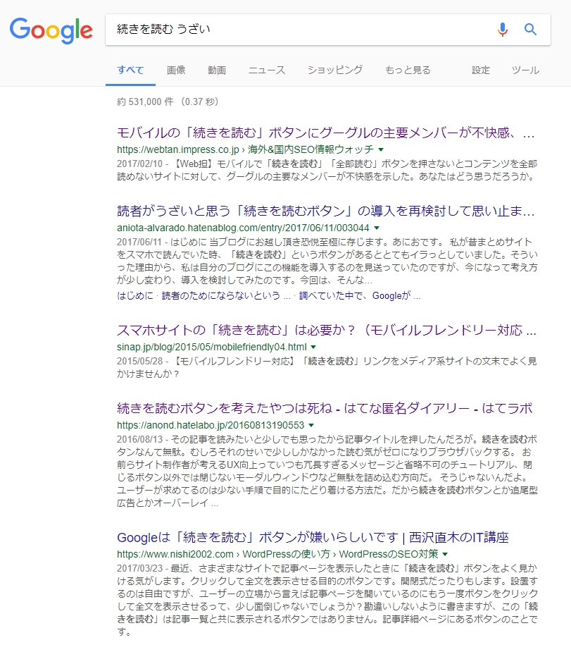Open the もっと見る dropdown
The width and height of the screenshot is (571, 652).
pos(408,70)
